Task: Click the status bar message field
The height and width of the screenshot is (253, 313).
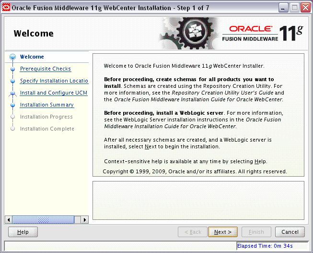Action: tap(120, 246)
